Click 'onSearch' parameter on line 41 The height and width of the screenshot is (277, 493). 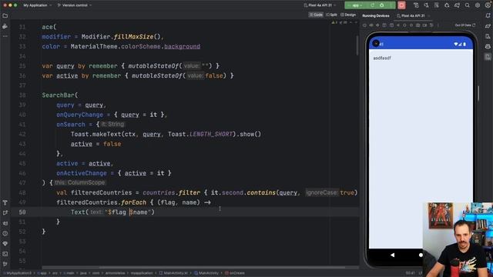click(x=71, y=125)
